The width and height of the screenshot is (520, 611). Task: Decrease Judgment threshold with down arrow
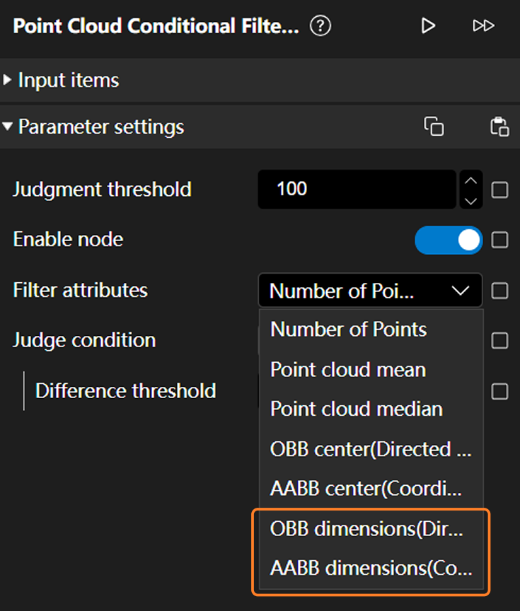470,200
